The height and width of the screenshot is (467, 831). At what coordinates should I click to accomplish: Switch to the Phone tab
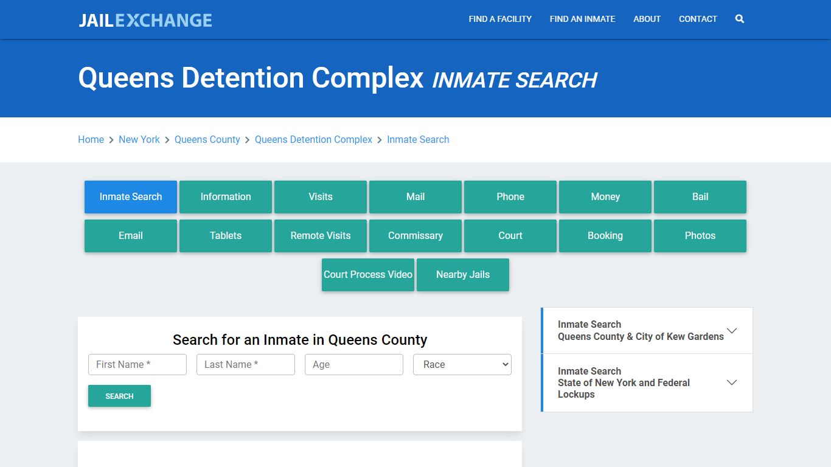(510, 197)
